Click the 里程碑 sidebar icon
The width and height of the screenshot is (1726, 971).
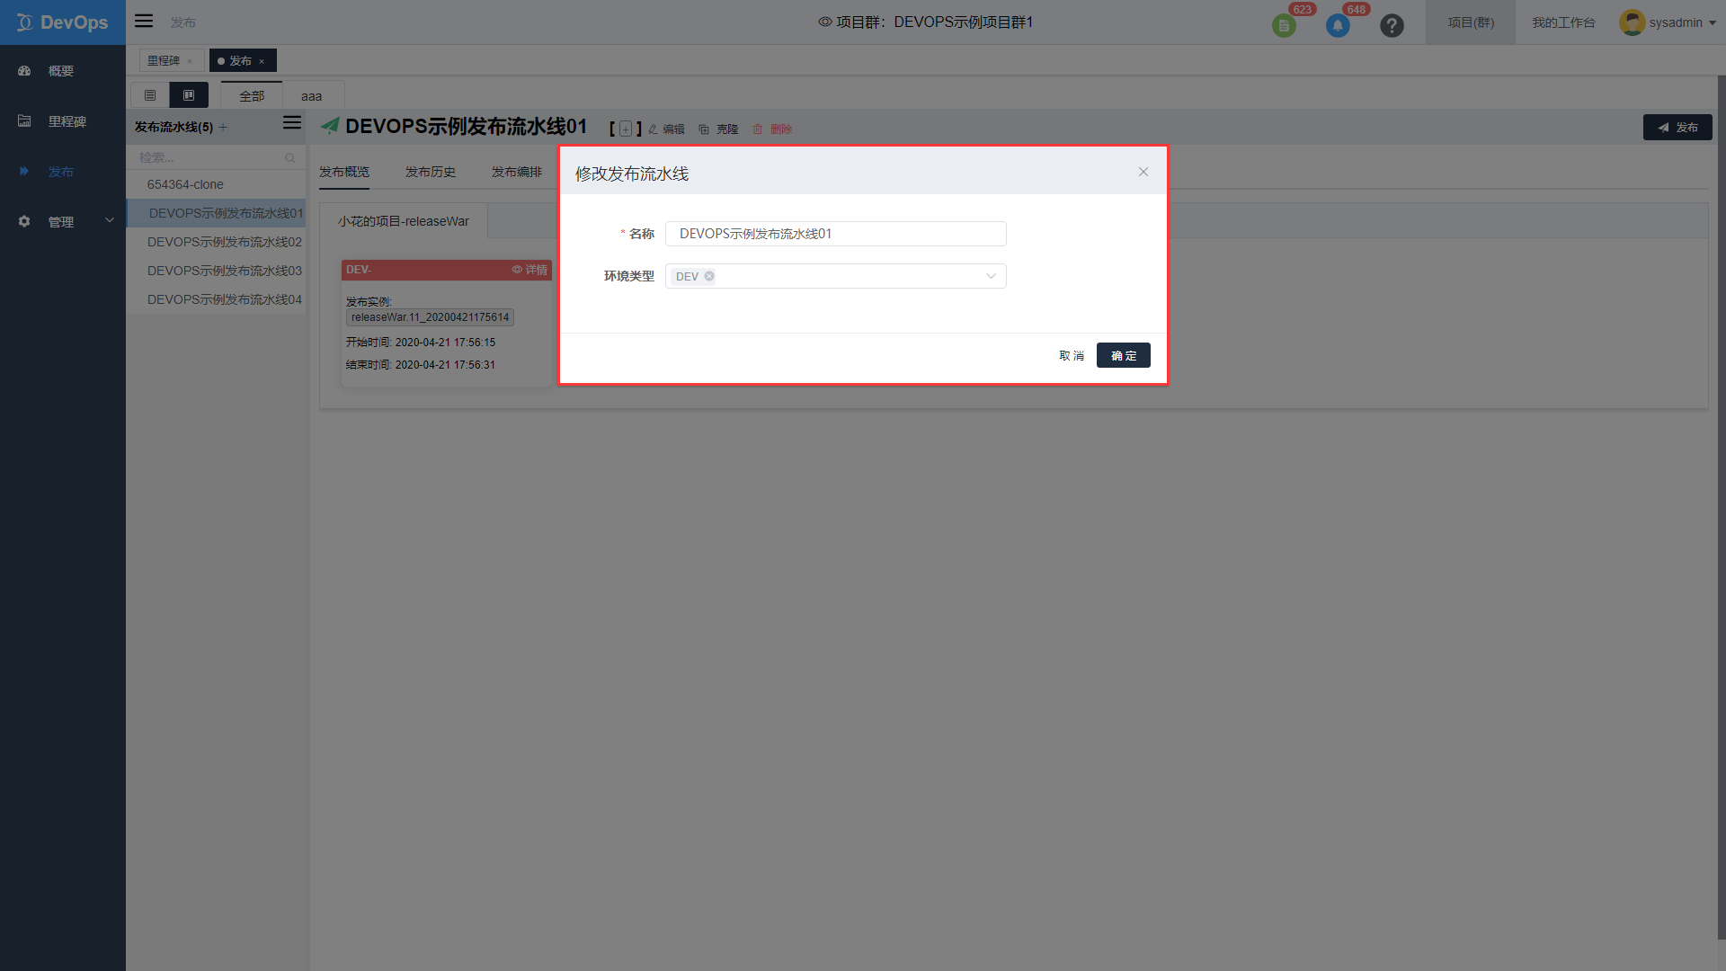click(x=23, y=121)
